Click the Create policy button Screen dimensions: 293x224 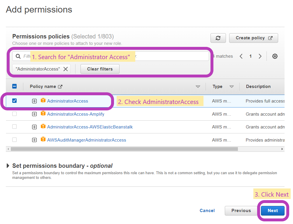pyautogui.click(x=253, y=38)
